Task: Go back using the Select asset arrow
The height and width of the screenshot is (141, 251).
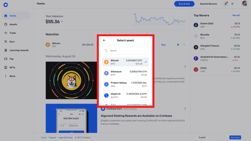Action: pyautogui.click(x=104, y=40)
